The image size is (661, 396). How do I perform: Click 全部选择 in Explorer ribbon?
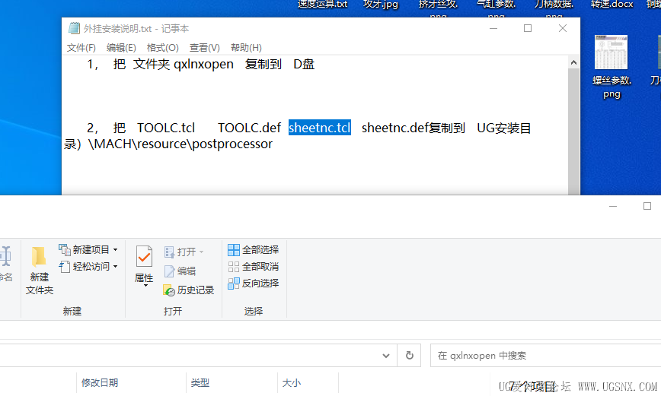click(253, 250)
